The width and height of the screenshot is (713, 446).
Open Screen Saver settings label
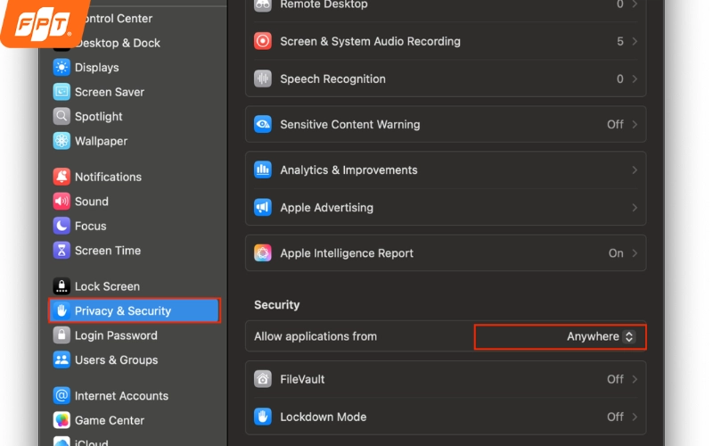click(110, 92)
